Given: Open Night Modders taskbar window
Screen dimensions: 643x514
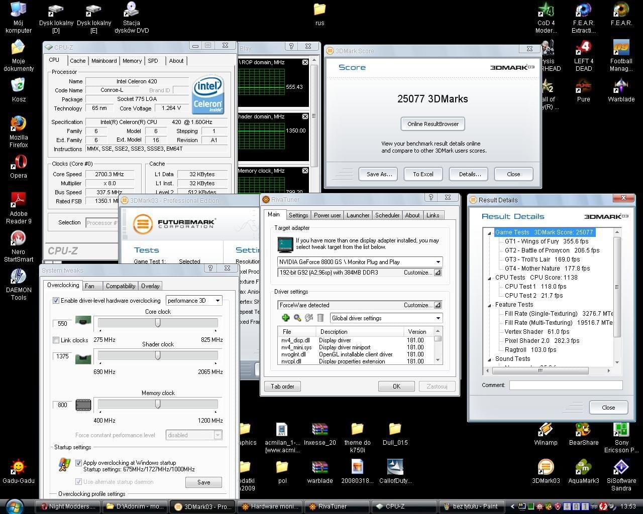Looking at the screenshot, I should click(x=68, y=506).
